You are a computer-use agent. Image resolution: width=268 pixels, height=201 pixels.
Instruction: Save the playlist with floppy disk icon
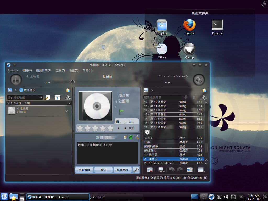[x=161, y=170]
